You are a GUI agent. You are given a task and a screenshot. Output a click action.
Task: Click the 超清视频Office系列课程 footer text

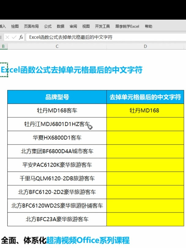(88, 240)
